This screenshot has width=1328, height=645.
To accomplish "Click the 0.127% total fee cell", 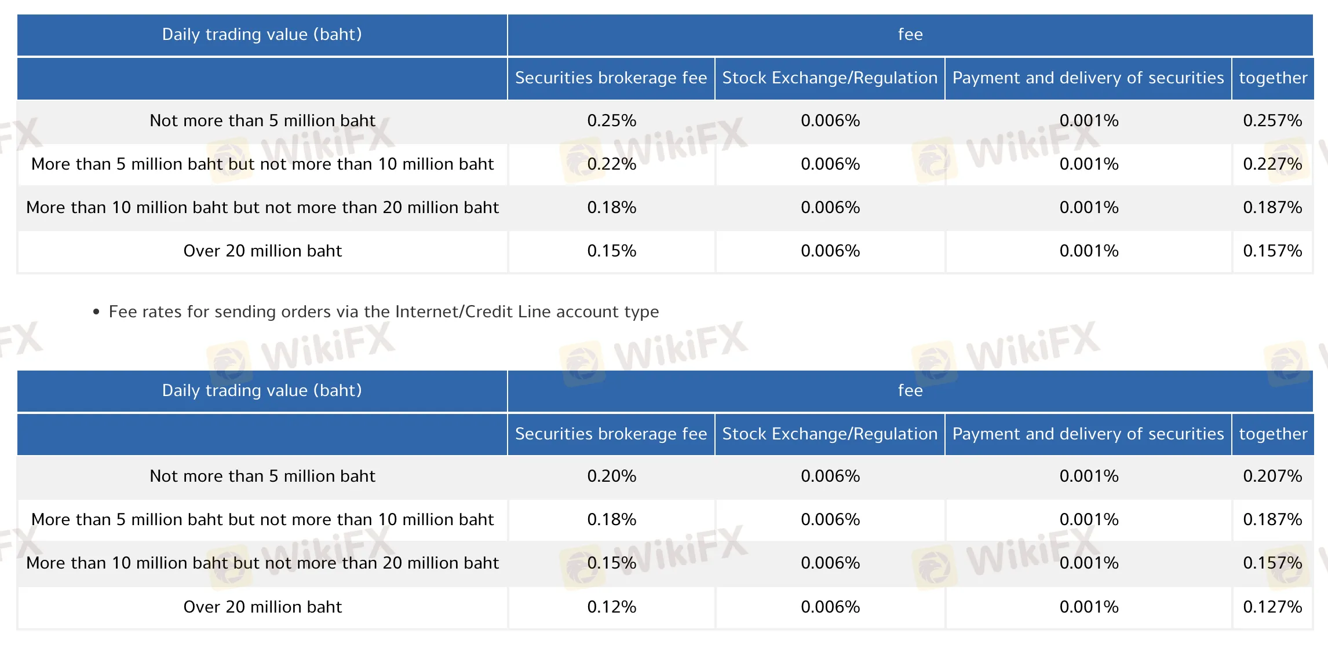I will (x=1272, y=607).
